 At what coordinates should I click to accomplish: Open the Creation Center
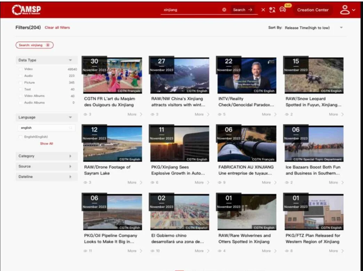tap(313, 10)
